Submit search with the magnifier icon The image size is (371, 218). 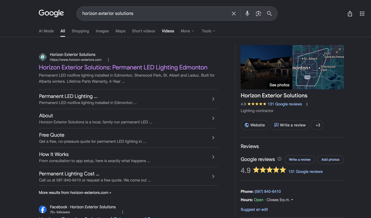point(270,13)
